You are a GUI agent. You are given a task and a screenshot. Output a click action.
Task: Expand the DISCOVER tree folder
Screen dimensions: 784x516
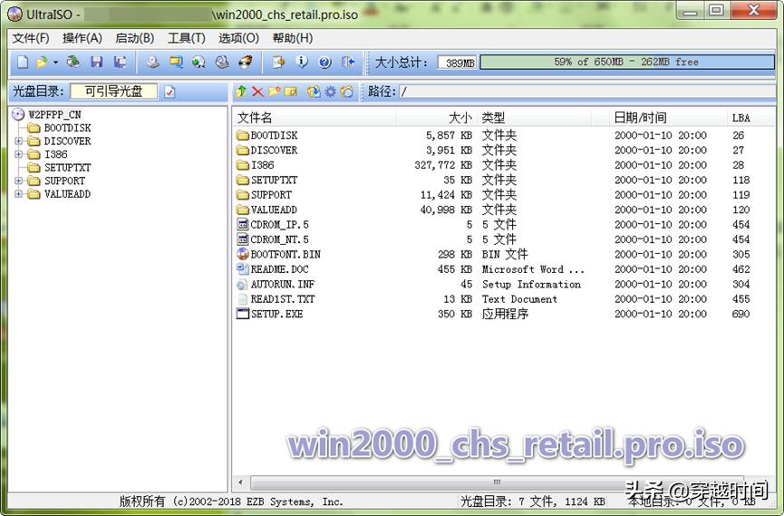click(x=18, y=141)
